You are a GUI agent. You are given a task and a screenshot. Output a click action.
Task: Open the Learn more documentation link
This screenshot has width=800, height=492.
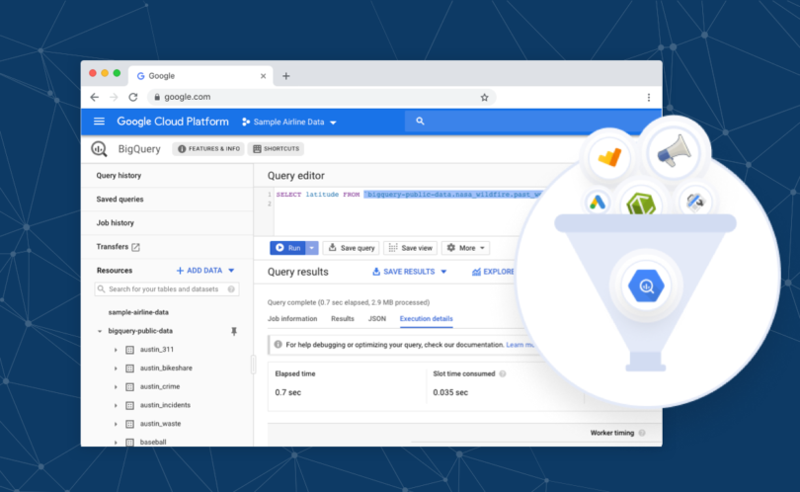pyautogui.click(x=520, y=345)
